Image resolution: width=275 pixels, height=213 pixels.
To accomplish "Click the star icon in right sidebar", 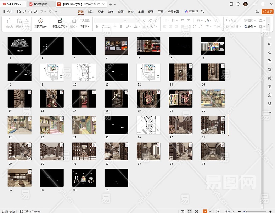I will click(270, 52).
